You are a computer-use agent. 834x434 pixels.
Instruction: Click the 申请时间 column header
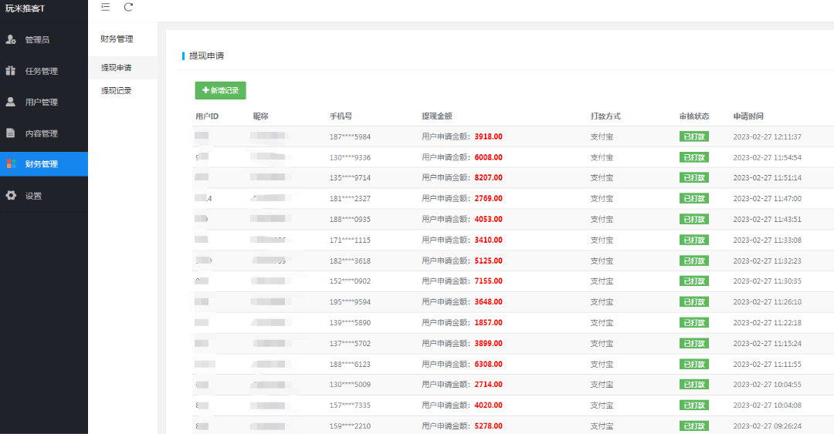(x=748, y=116)
